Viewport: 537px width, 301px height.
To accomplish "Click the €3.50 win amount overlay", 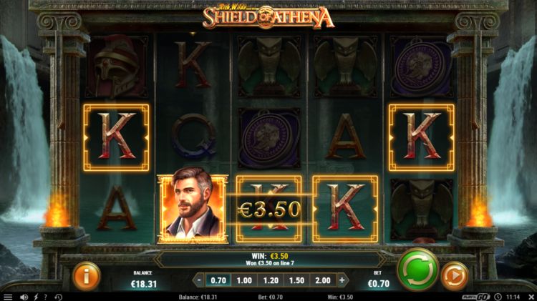I will coord(269,209).
